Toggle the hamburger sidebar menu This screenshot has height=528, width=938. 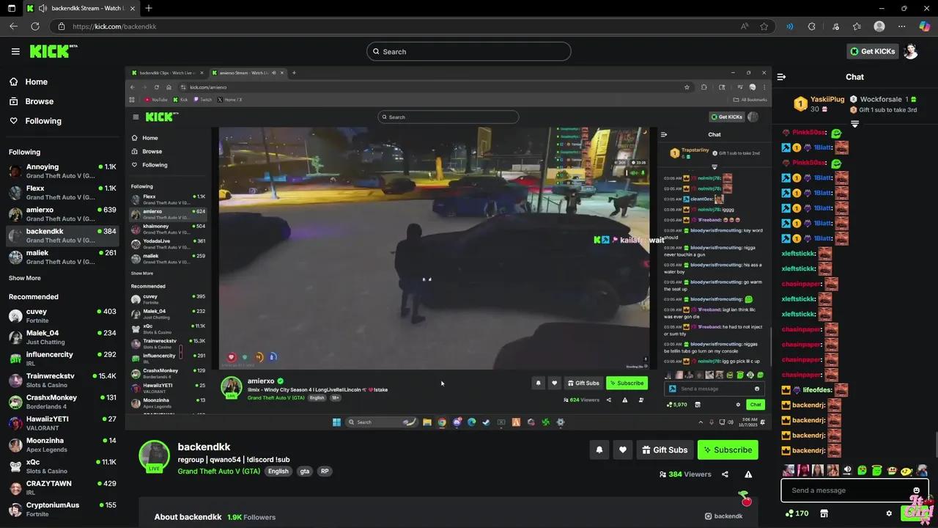coord(15,51)
